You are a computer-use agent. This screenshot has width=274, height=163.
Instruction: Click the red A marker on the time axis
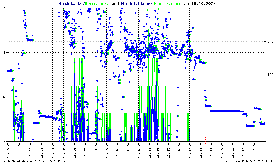tap(94, 143)
